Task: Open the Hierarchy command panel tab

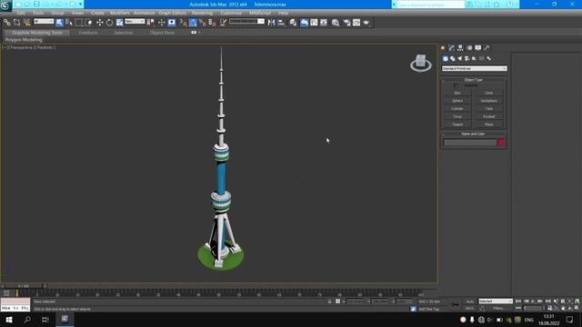Action: (x=460, y=48)
